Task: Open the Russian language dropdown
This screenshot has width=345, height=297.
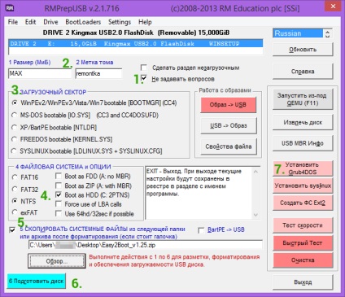Action: tap(298, 33)
